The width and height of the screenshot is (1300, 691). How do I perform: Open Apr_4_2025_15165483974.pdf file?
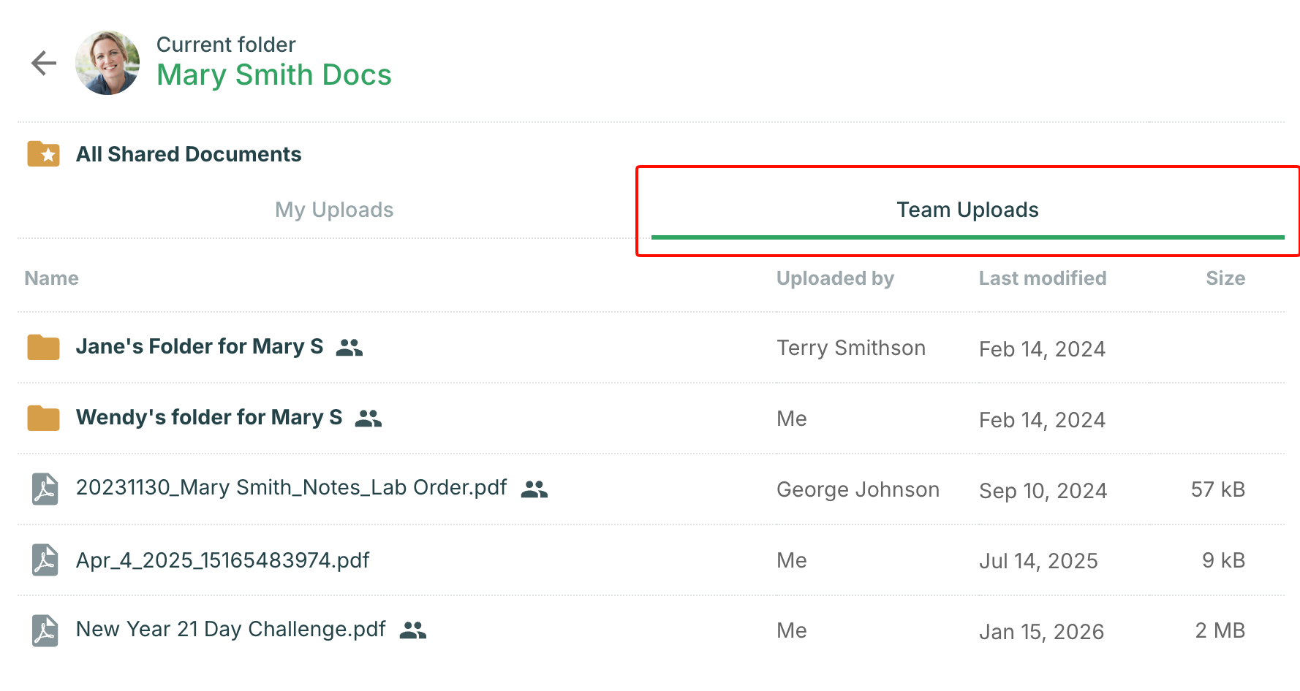pyautogui.click(x=223, y=560)
